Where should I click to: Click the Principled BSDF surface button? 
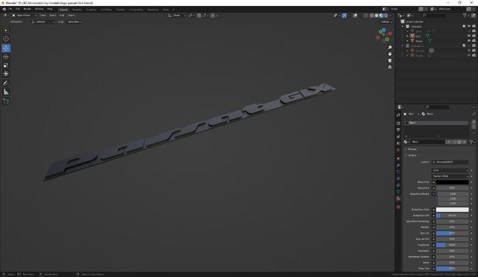tap(450, 163)
